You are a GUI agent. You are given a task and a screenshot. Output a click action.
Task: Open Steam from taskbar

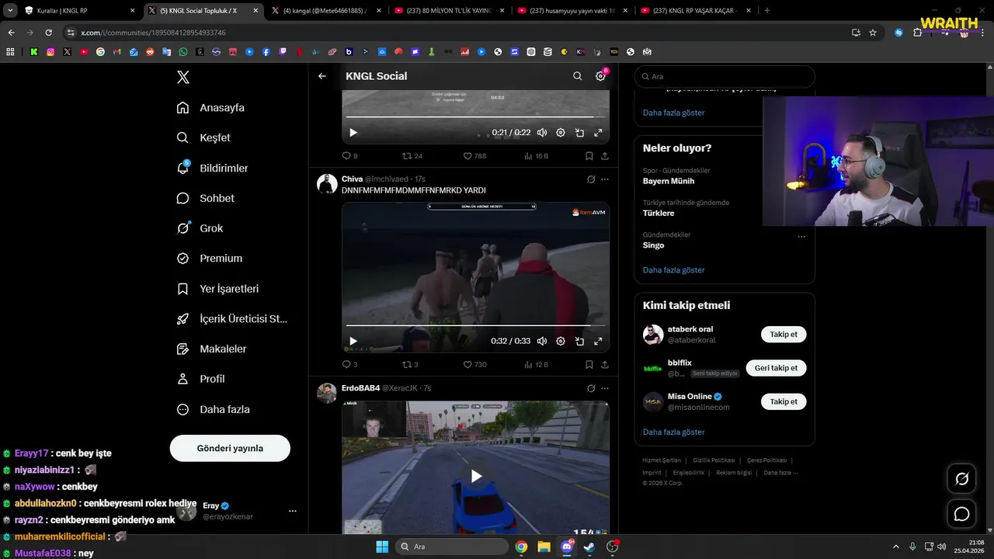pos(589,547)
